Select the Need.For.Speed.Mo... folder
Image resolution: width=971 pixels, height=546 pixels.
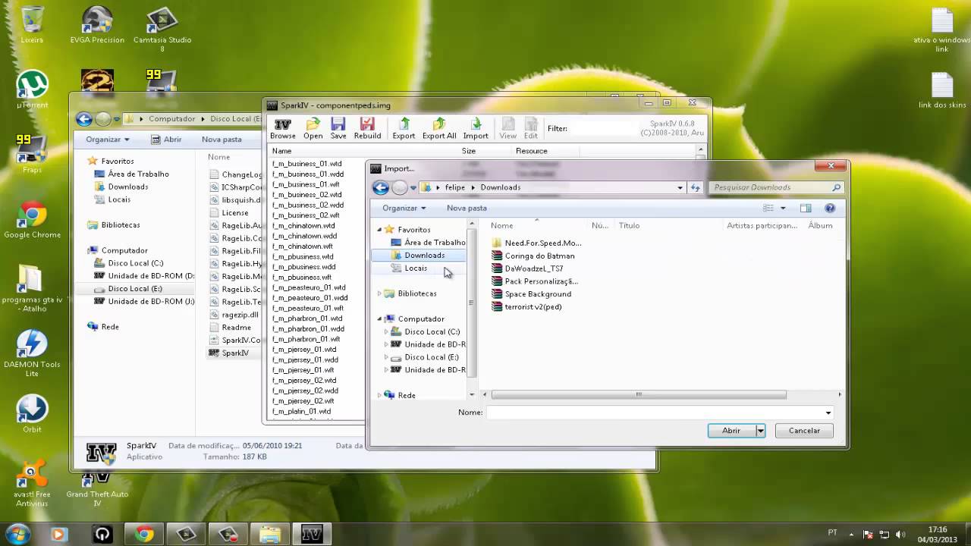[536, 243]
